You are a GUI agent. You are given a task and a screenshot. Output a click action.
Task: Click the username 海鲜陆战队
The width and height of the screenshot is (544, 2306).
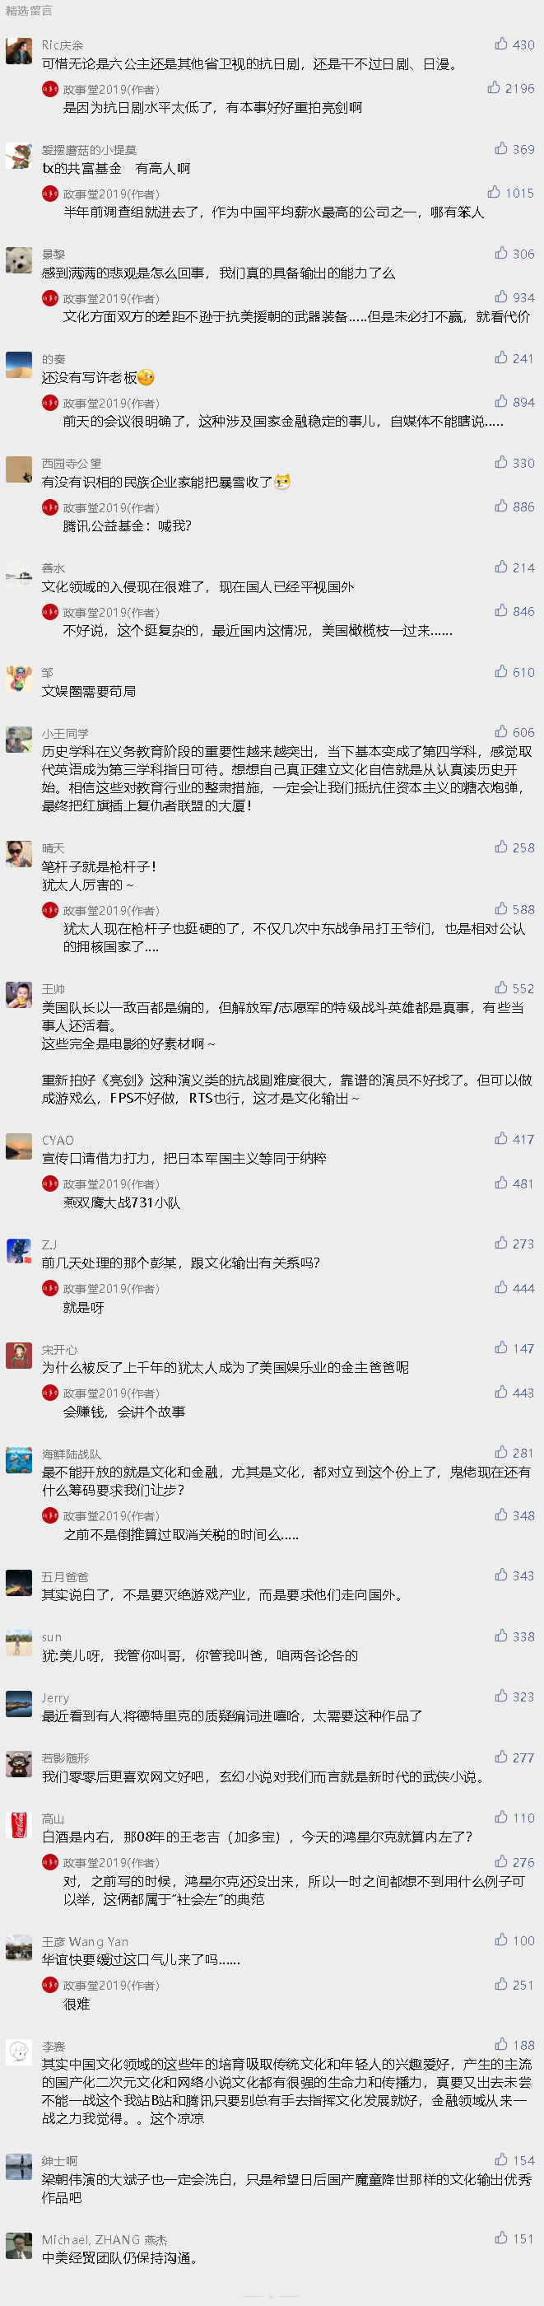click(72, 1454)
